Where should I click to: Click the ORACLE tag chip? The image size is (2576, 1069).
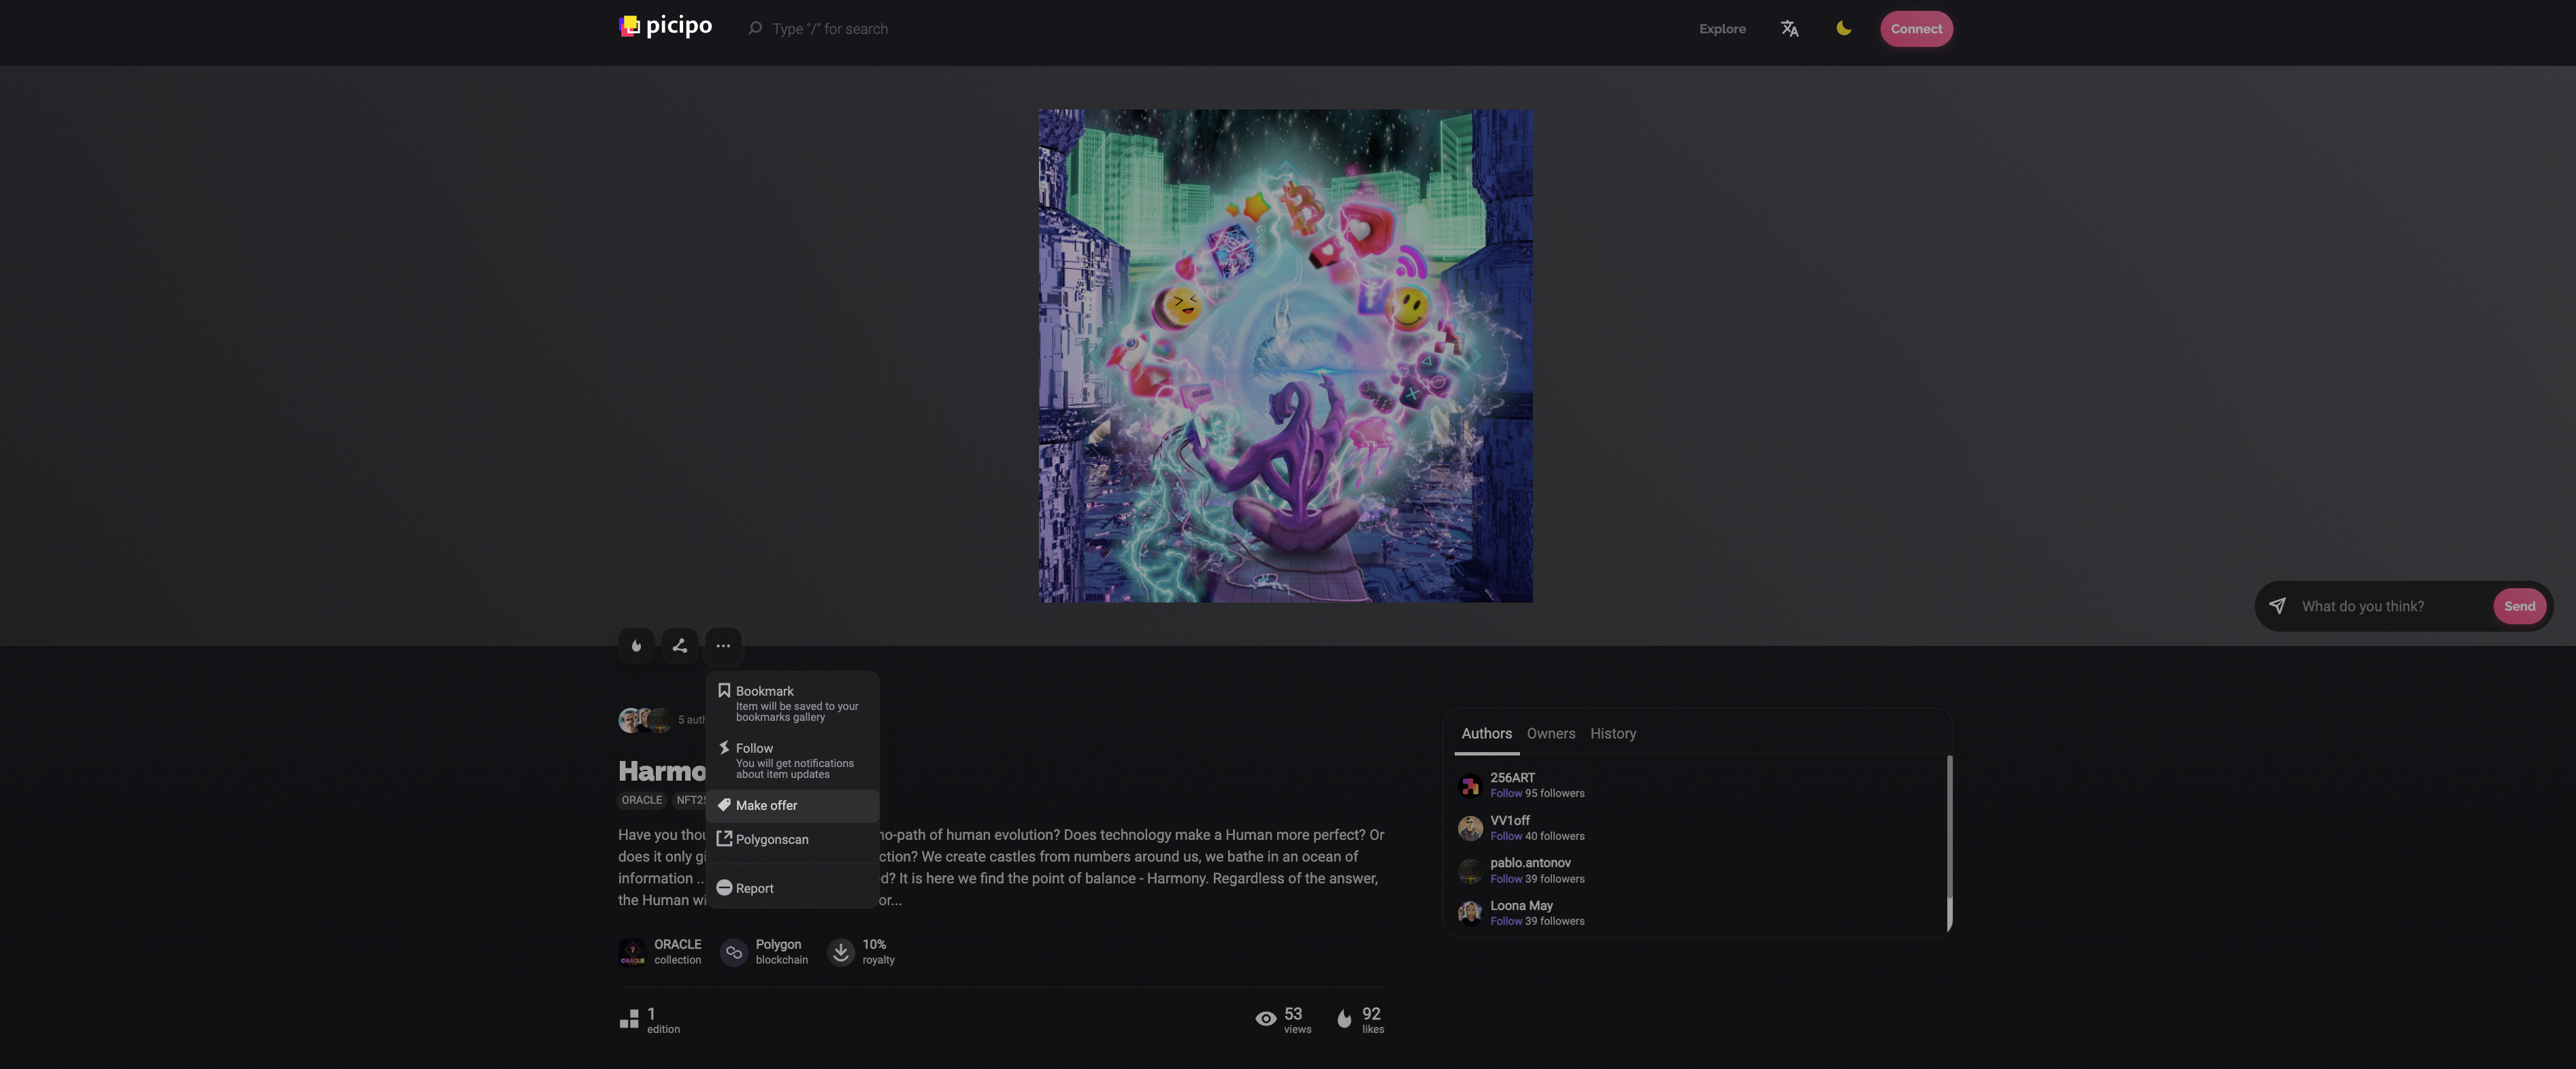coord(642,800)
